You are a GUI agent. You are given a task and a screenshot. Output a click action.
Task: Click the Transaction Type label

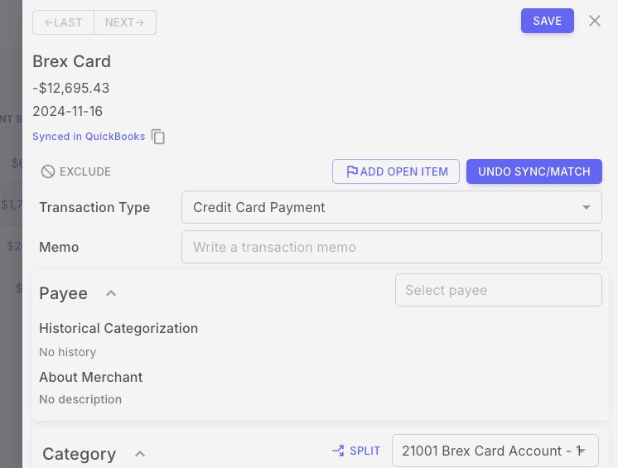pyautogui.click(x=94, y=207)
